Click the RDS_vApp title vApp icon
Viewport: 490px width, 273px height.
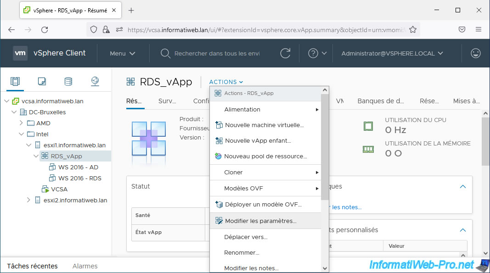pyautogui.click(x=130, y=82)
